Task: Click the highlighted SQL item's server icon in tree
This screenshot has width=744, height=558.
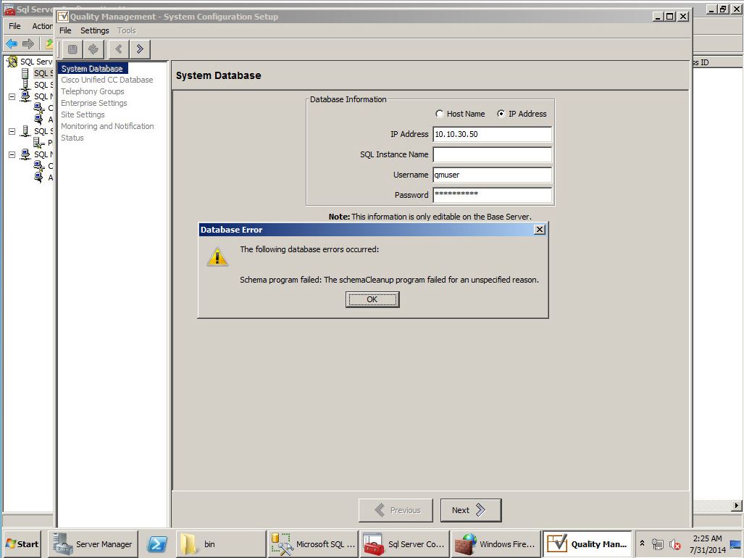Action: point(25,73)
